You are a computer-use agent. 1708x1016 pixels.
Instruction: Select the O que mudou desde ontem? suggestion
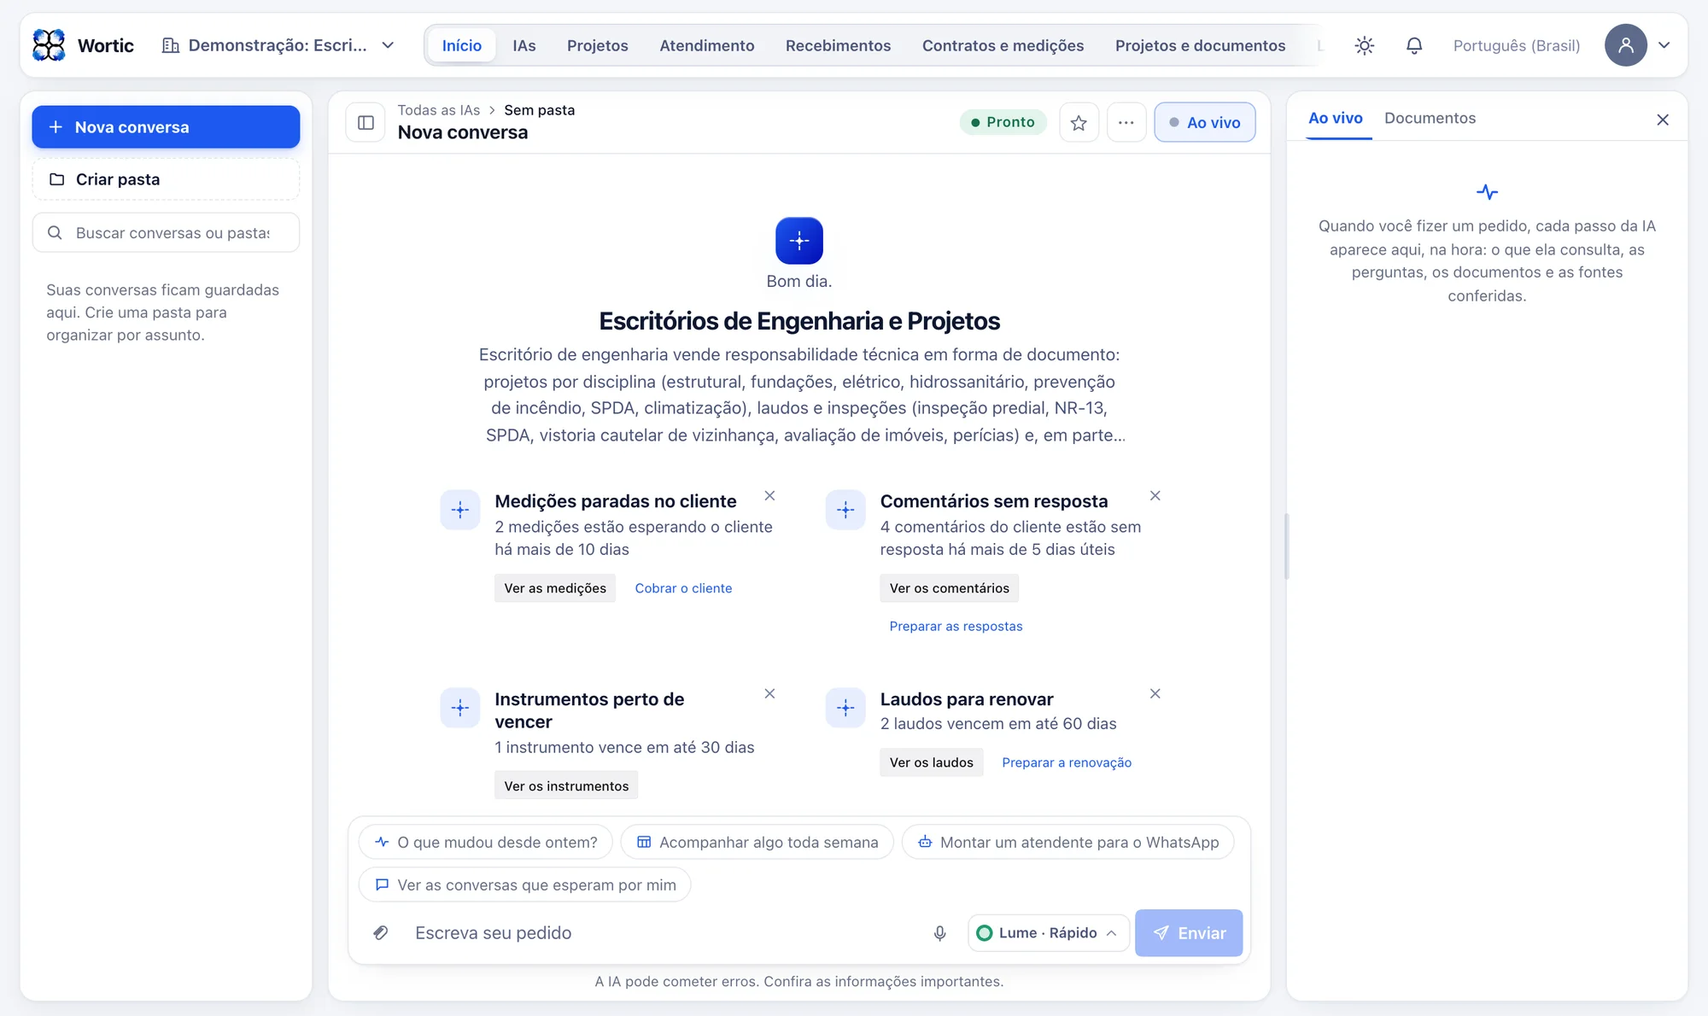click(486, 843)
